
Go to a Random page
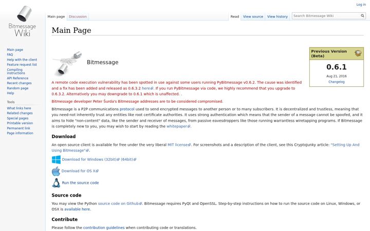(17, 88)
